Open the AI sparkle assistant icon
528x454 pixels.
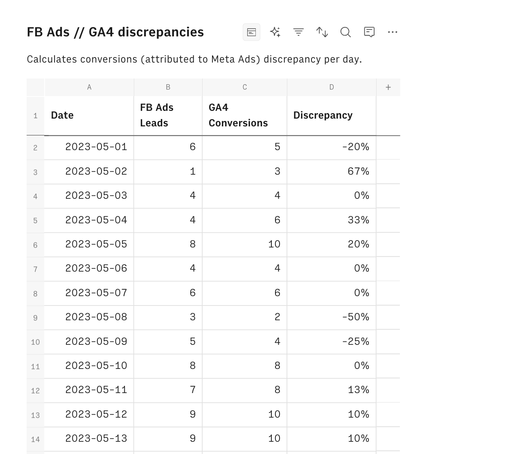(275, 32)
